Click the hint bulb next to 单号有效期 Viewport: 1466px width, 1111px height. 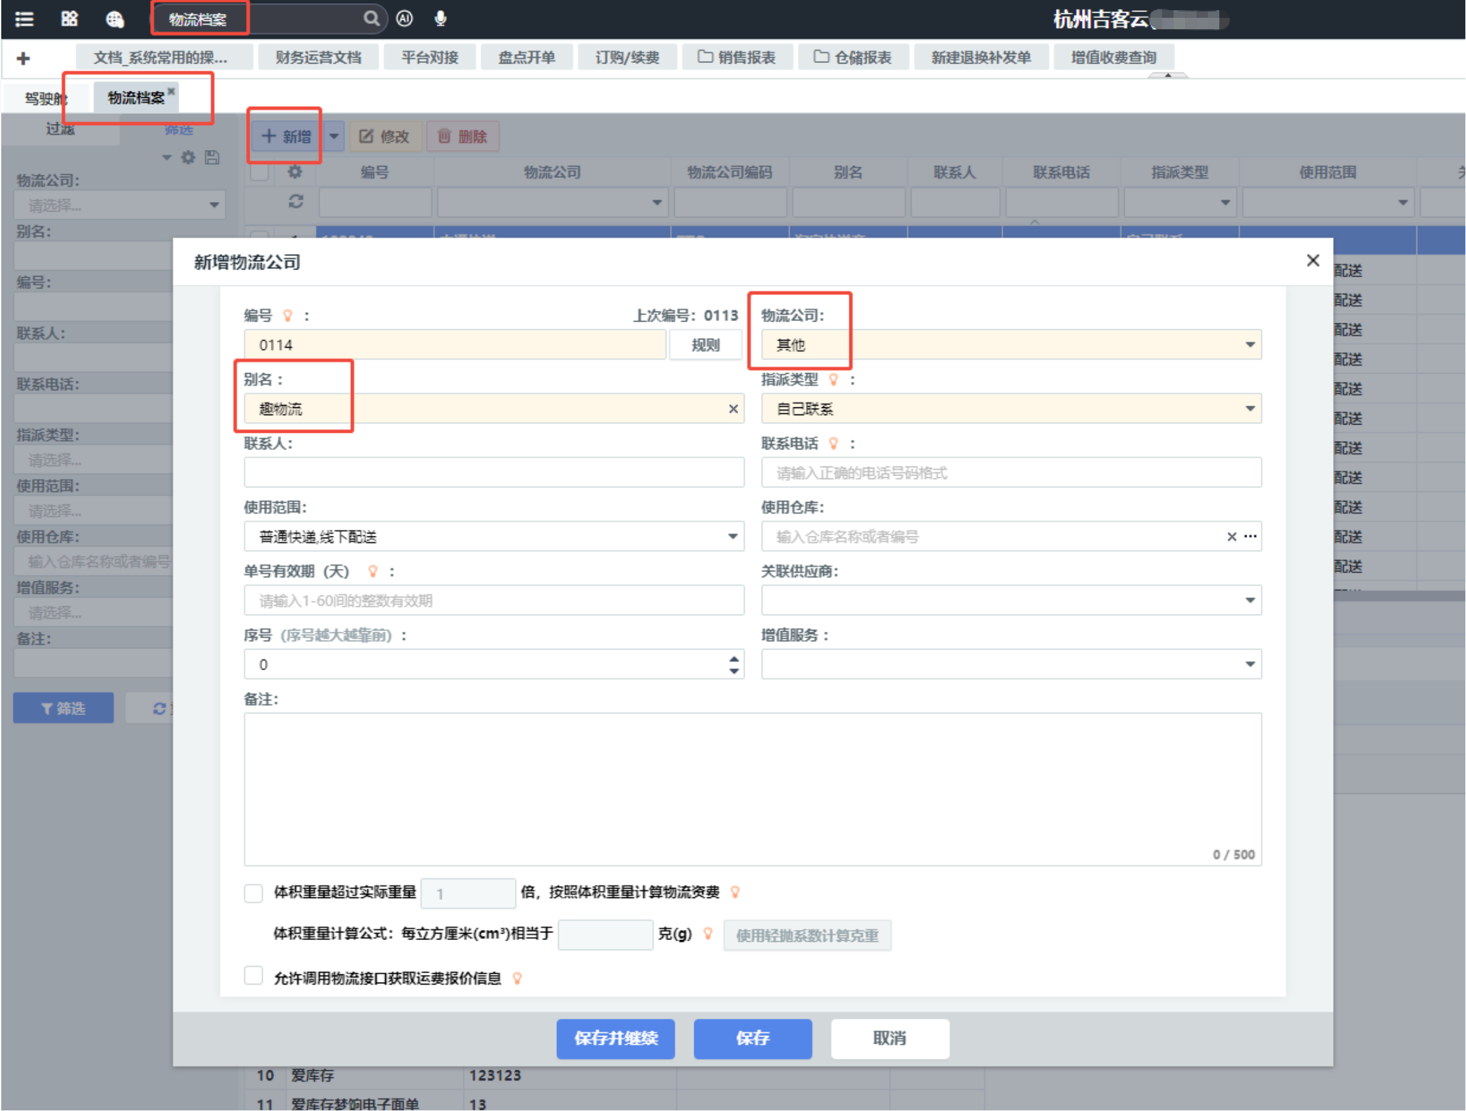(x=373, y=571)
